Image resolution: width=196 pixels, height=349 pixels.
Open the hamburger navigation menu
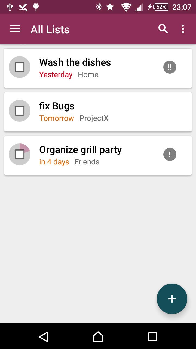tap(15, 29)
